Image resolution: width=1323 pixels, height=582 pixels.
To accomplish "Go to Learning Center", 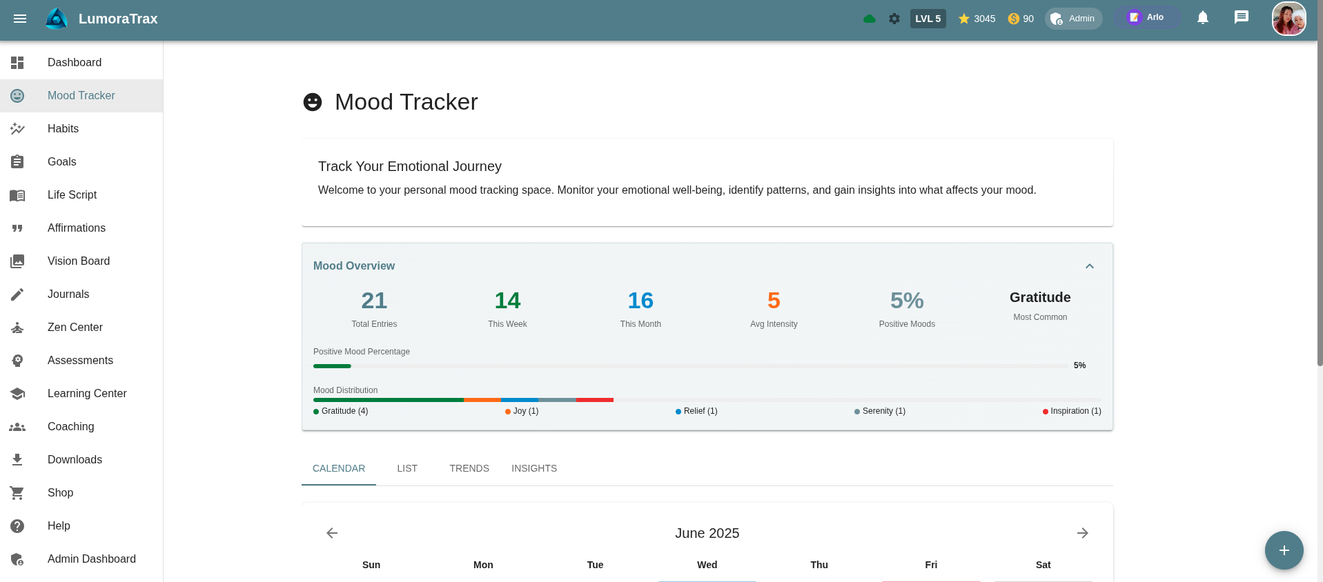I will pos(81,394).
